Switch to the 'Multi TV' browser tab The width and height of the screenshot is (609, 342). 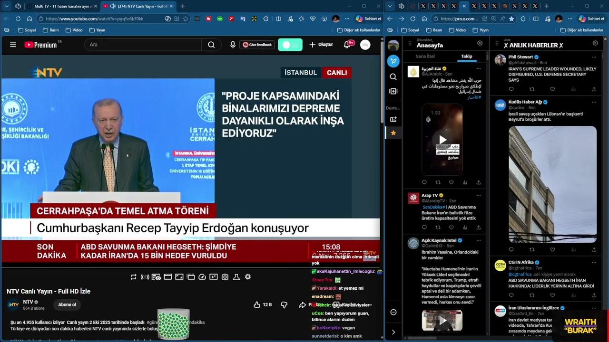coord(63,6)
